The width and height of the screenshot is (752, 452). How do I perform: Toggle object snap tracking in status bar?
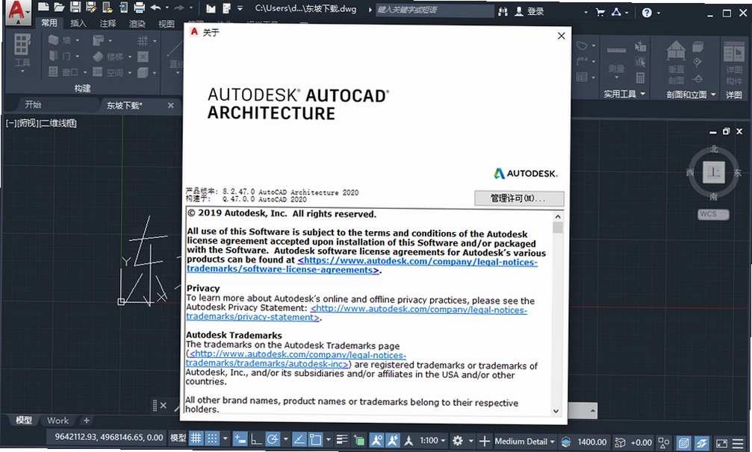pyautogui.click(x=299, y=439)
